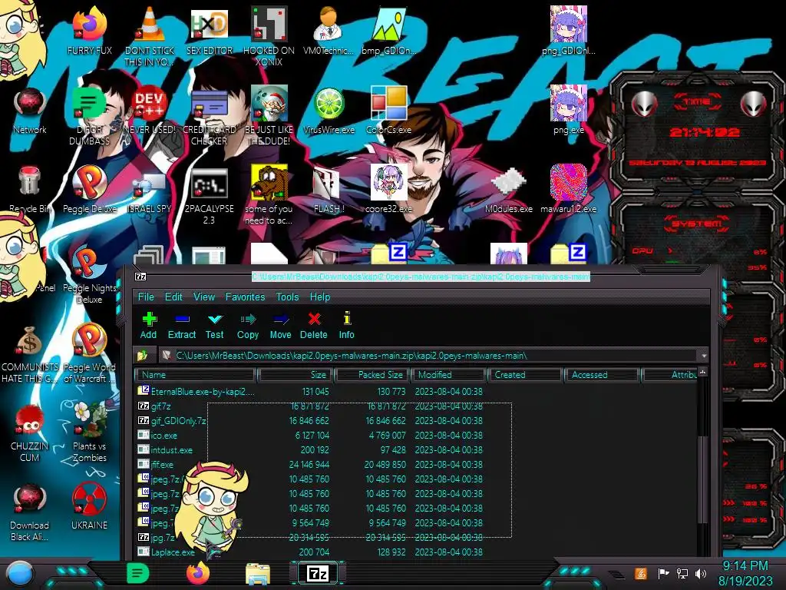
Task: Open the Recycle Bin desktop icon
Action: click(30, 190)
